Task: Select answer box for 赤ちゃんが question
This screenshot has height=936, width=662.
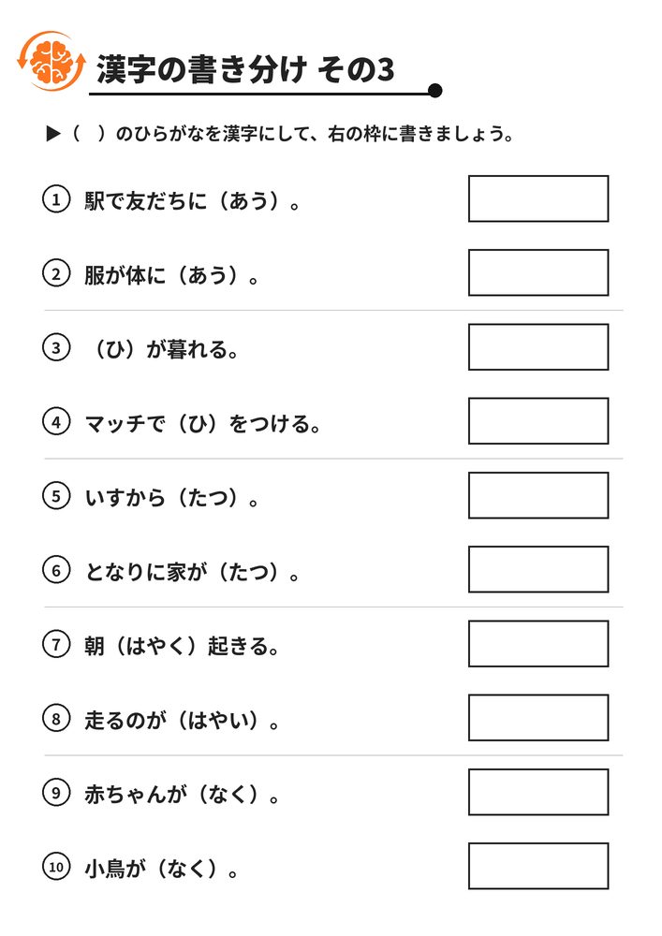Action: coord(538,792)
